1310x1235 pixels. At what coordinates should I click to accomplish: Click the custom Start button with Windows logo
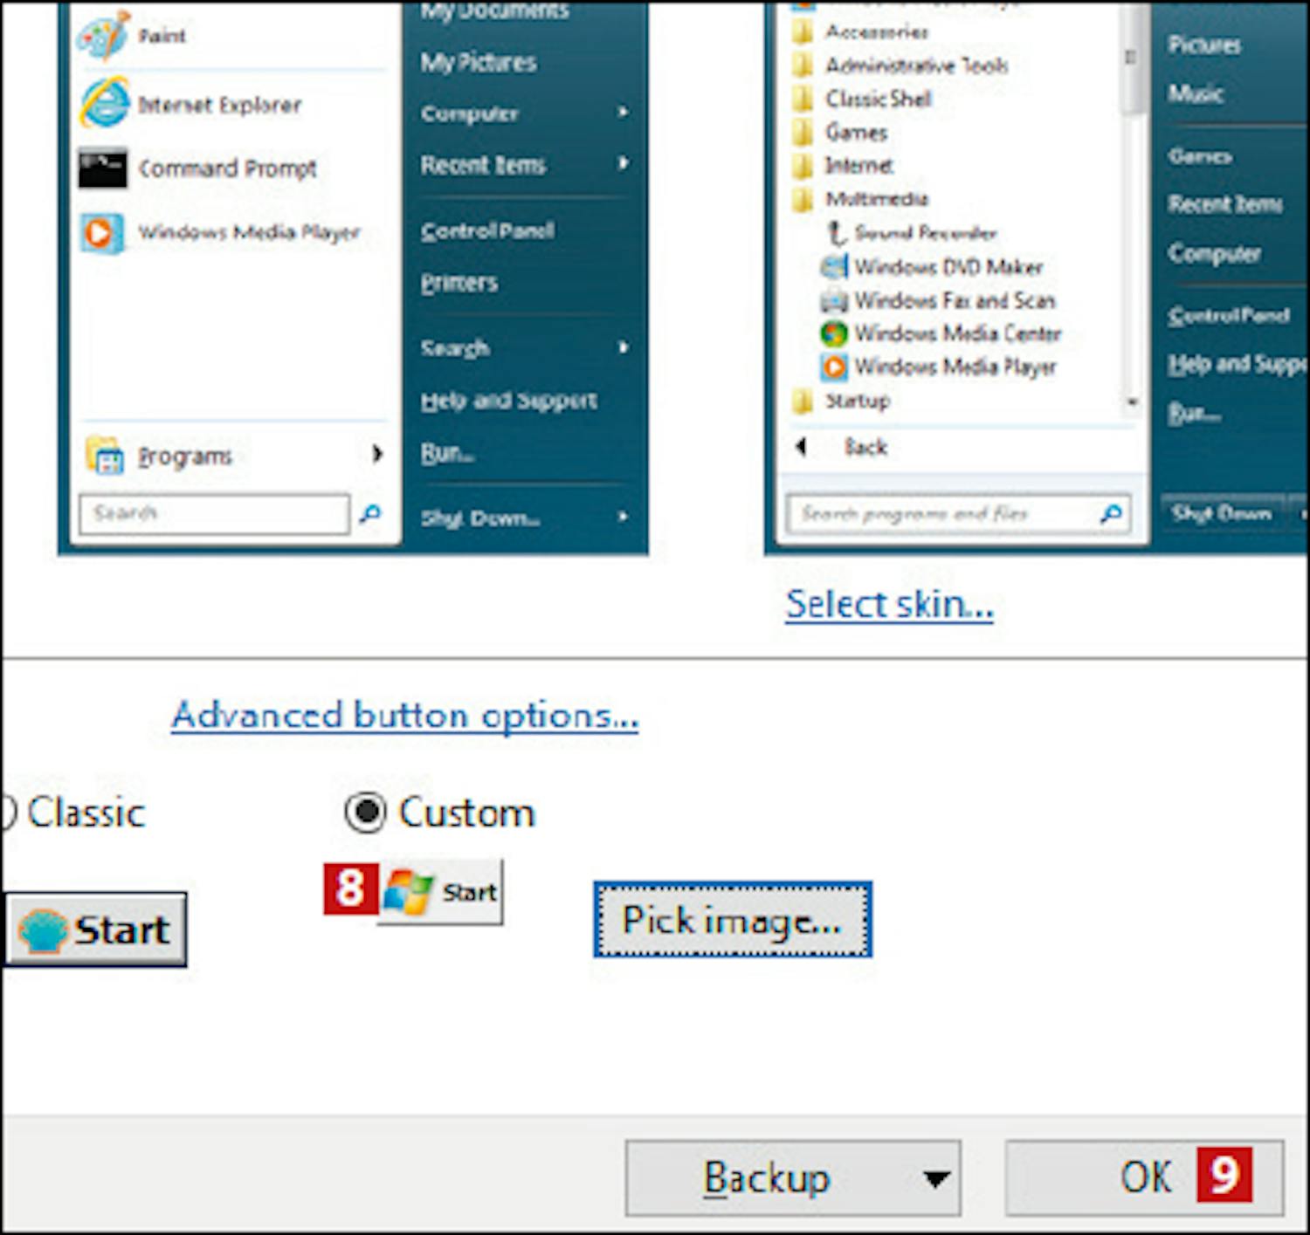[x=440, y=891]
